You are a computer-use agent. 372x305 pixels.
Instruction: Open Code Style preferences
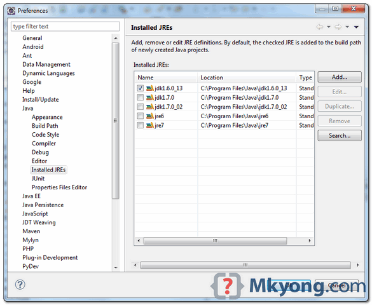45,135
